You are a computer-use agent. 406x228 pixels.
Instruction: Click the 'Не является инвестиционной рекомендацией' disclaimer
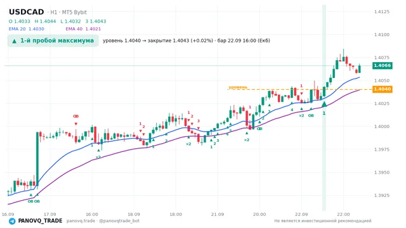coord(323,221)
